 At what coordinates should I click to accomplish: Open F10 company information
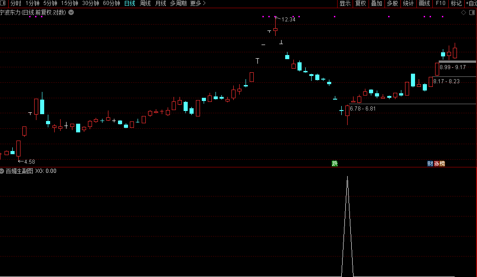441,3
